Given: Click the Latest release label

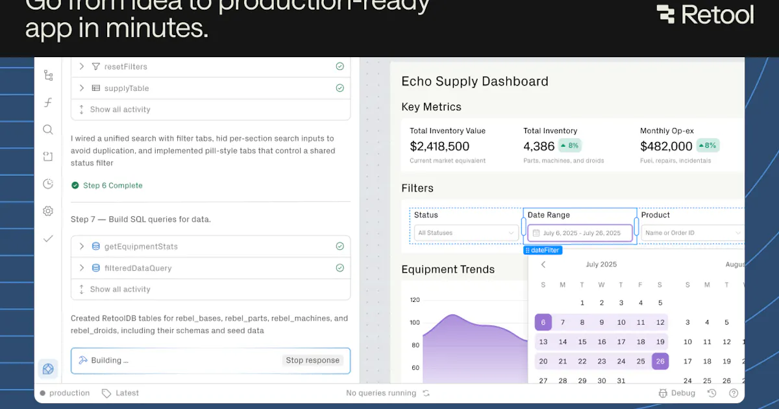Looking at the screenshot, I should tap(127, 393).
